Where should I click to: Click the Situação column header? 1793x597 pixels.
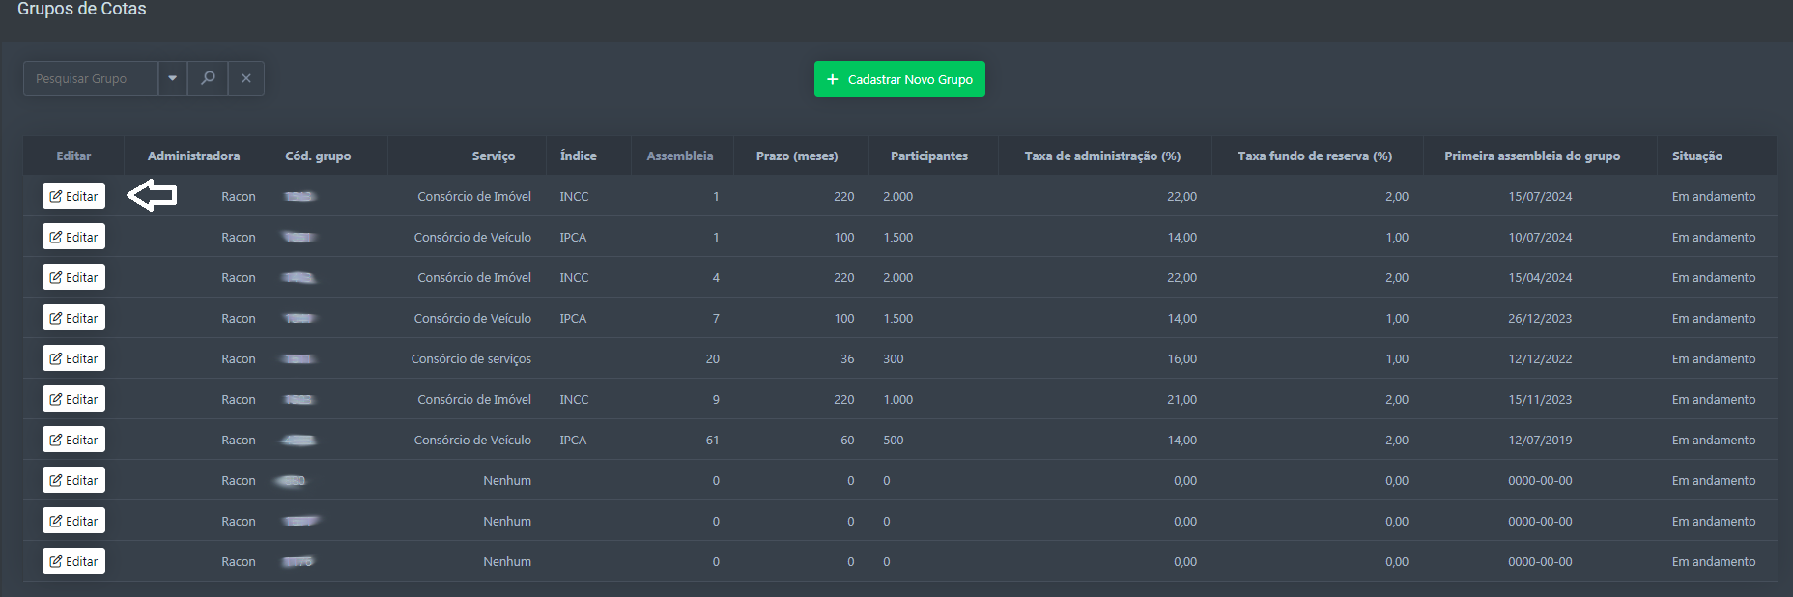(x=1696, y=156)
